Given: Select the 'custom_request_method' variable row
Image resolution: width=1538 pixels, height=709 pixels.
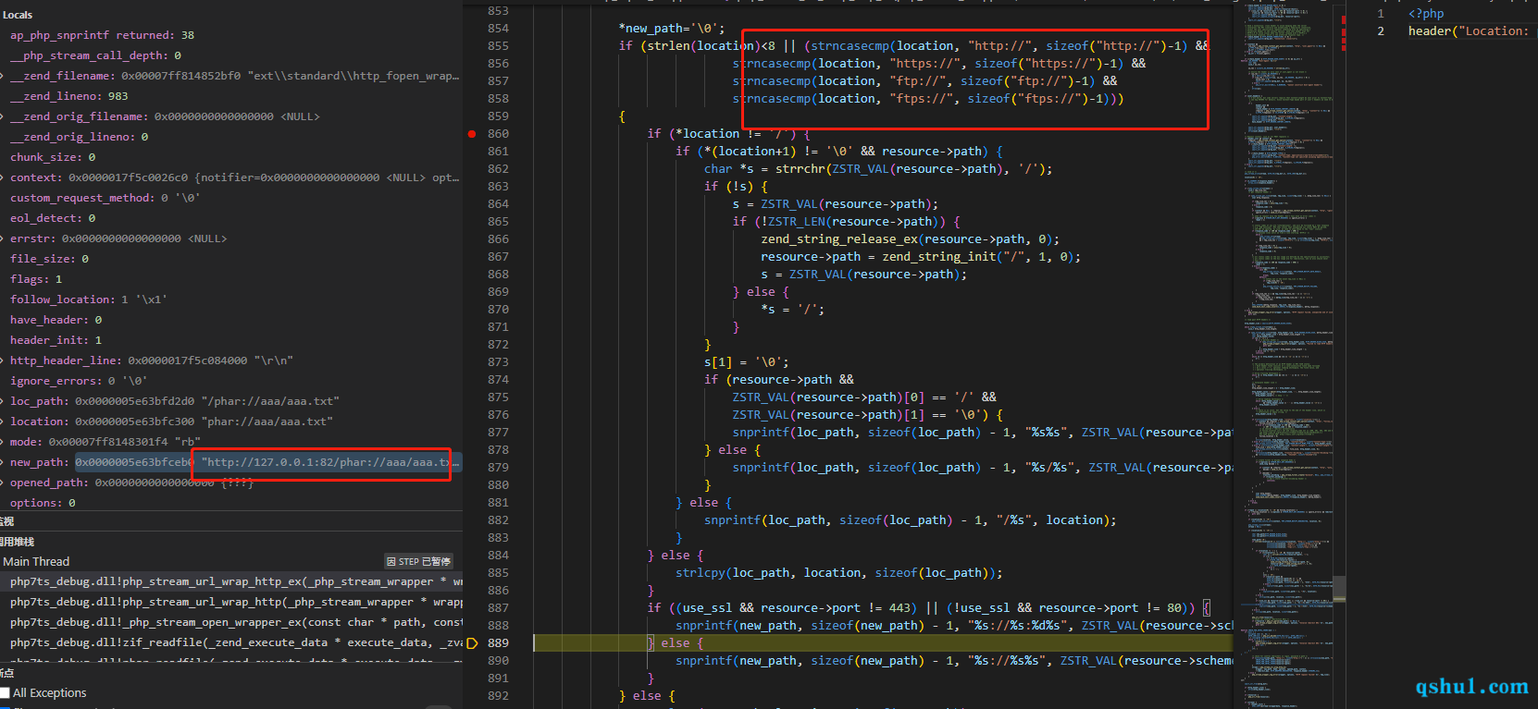Looking at the screenshot, I should coord(231,198).
